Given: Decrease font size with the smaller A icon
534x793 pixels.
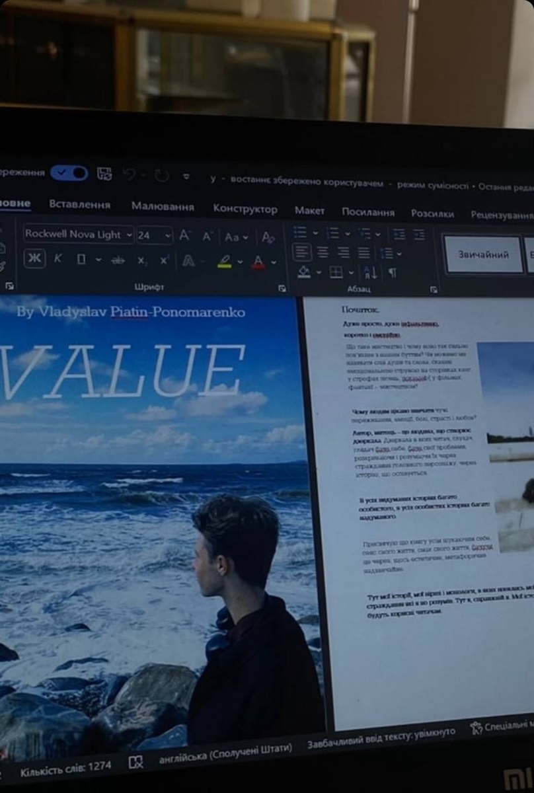Looking at the screenshot, I should (x=207, y=237).
